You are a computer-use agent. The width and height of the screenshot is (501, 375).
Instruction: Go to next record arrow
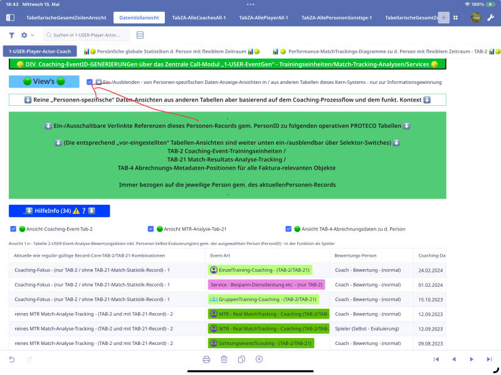pyautogui.click(x=472, y=359)
